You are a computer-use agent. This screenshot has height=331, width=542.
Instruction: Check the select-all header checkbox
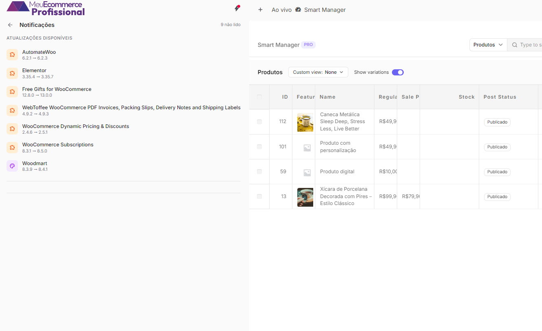click(x=259, y=97)
